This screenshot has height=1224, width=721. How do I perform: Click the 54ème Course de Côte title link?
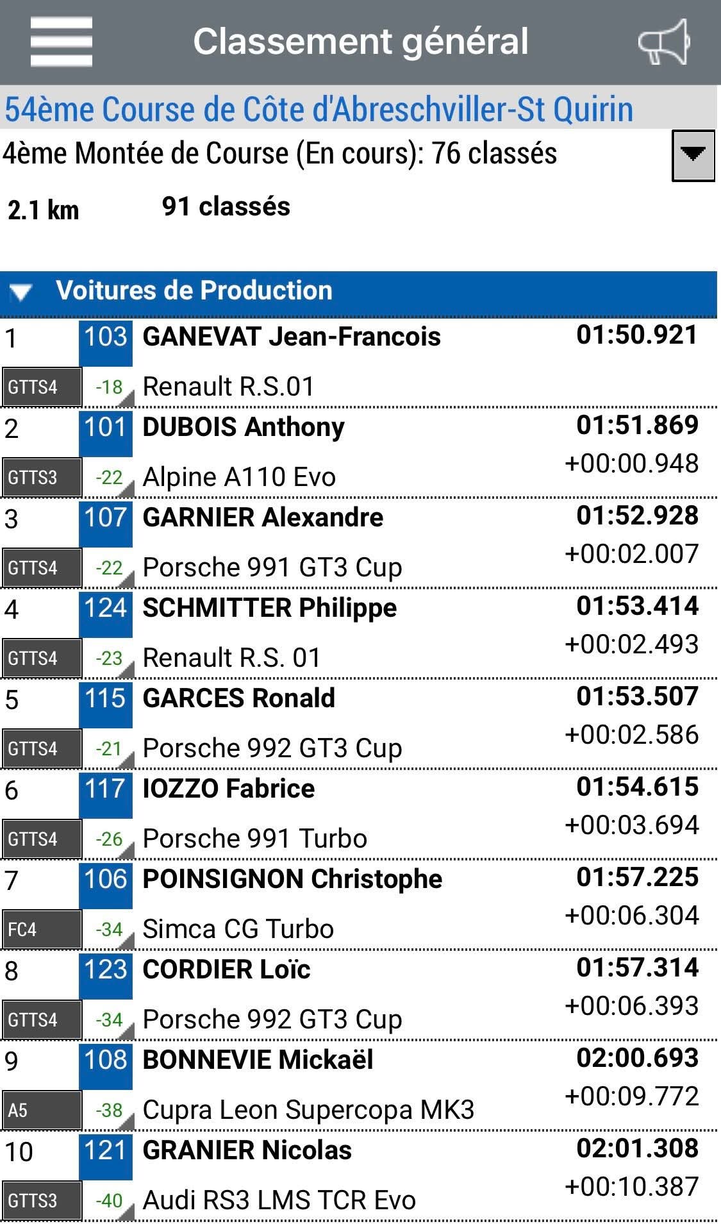(x=319, y=109)
